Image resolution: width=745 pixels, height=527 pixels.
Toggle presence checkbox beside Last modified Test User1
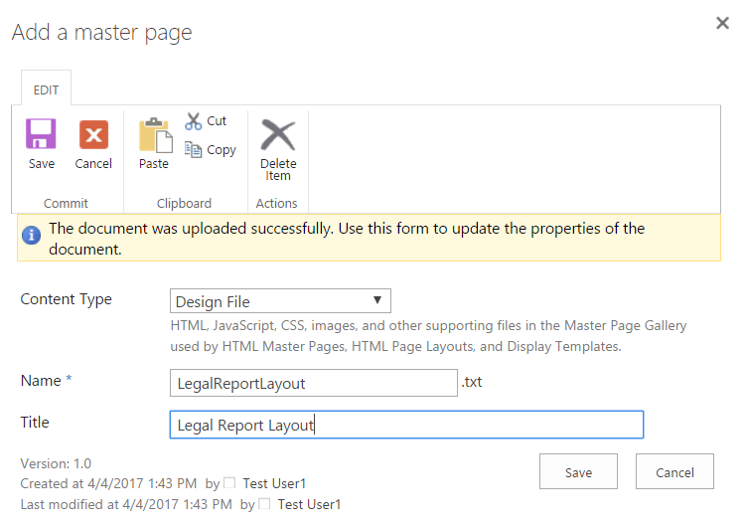point(264,505)
